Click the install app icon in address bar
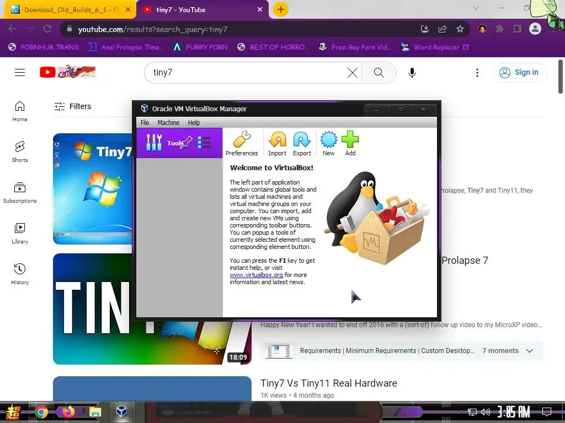 click(425, 29)
